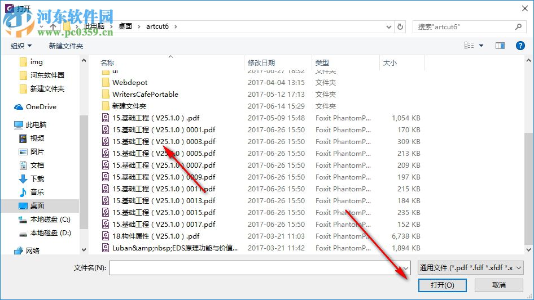The image size is (534, 300).
Task: Click the img folder icon in sidebar
Action: pos(23,62)
